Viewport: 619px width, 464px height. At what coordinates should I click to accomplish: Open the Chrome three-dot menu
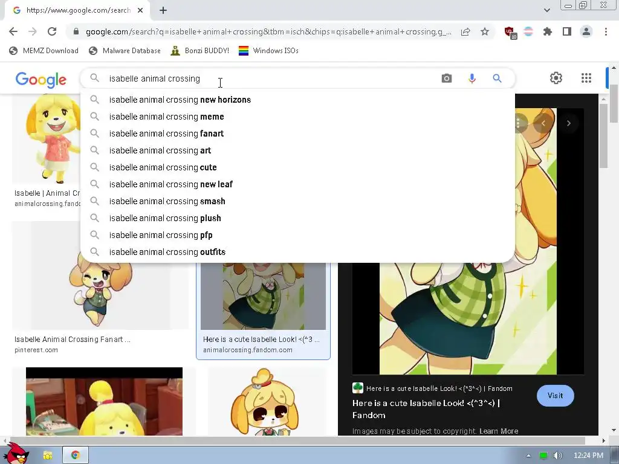coord(606,31)
